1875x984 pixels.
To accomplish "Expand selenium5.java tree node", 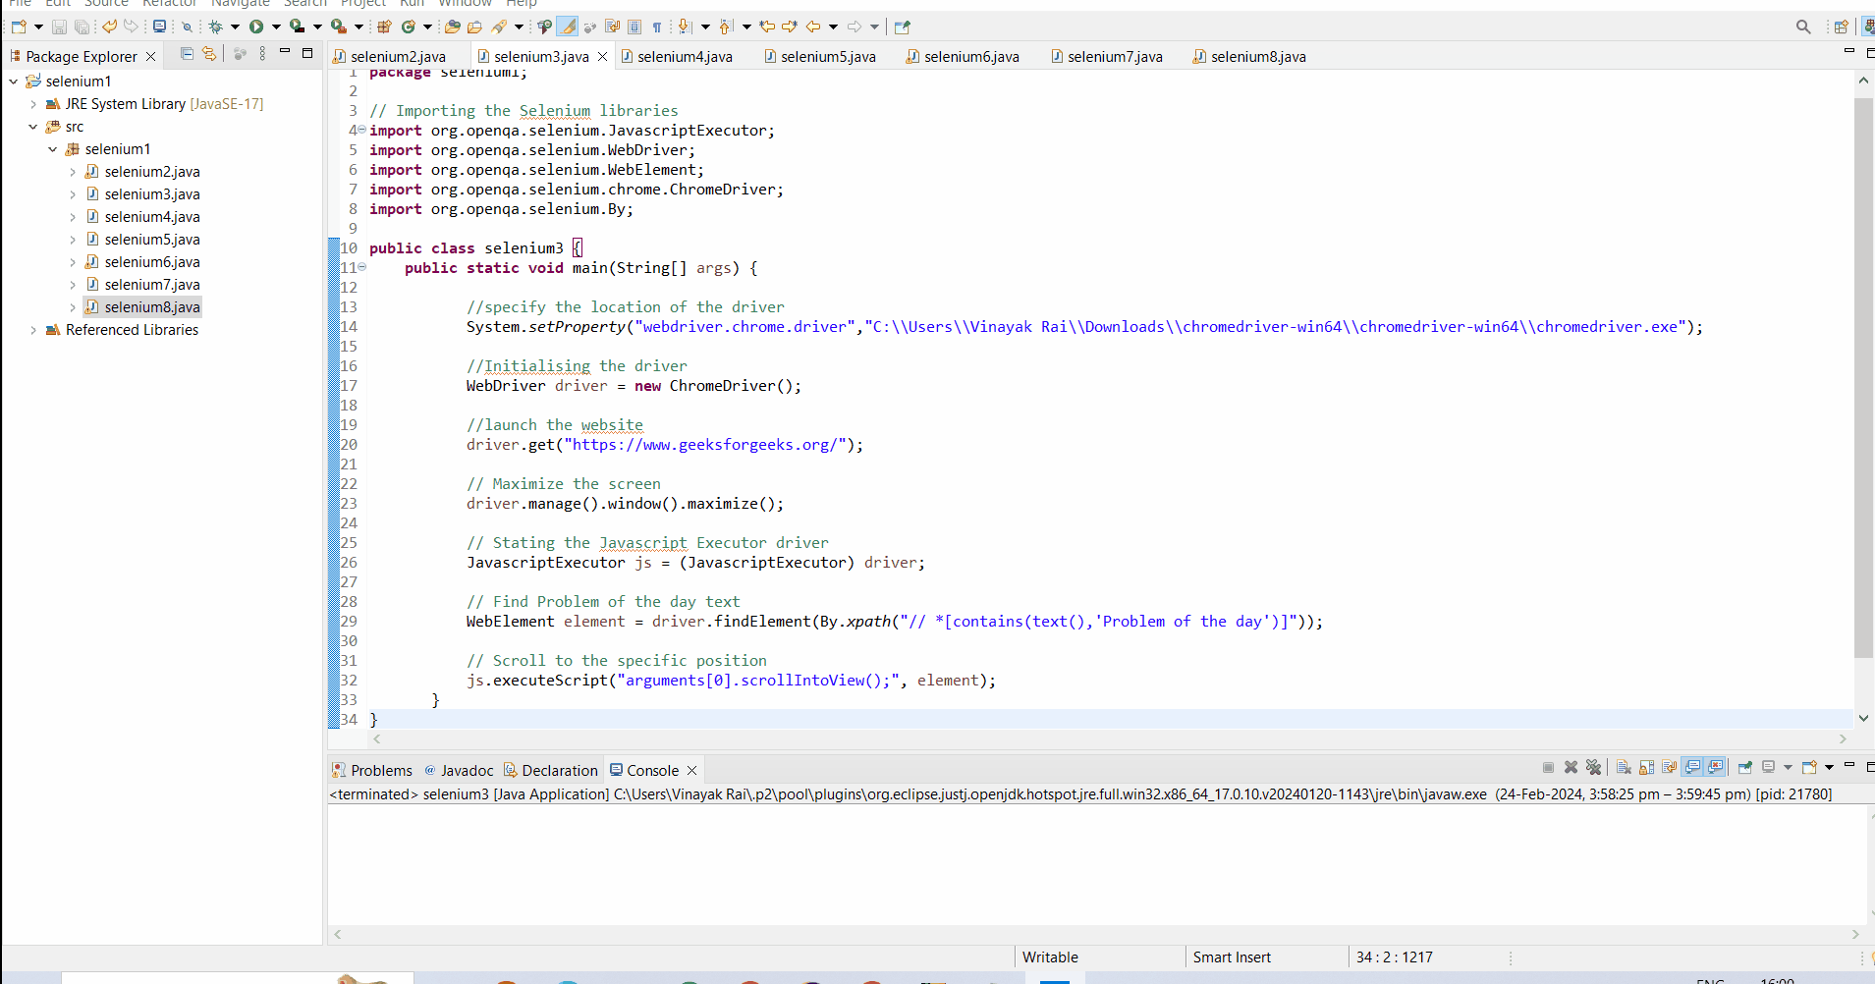I will [73, 239].
